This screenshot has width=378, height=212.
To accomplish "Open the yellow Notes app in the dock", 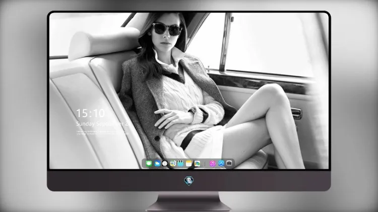I will [189, 164].
